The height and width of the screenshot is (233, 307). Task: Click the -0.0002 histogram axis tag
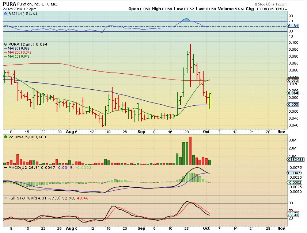(x=295, y=182)
